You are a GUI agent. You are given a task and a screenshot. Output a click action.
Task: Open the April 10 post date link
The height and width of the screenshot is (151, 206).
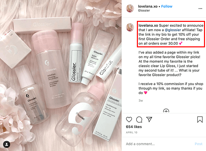132,132
